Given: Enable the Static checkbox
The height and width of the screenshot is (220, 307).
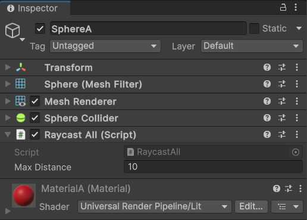Looking at the screenshot, I should click(x=254, y=29).
